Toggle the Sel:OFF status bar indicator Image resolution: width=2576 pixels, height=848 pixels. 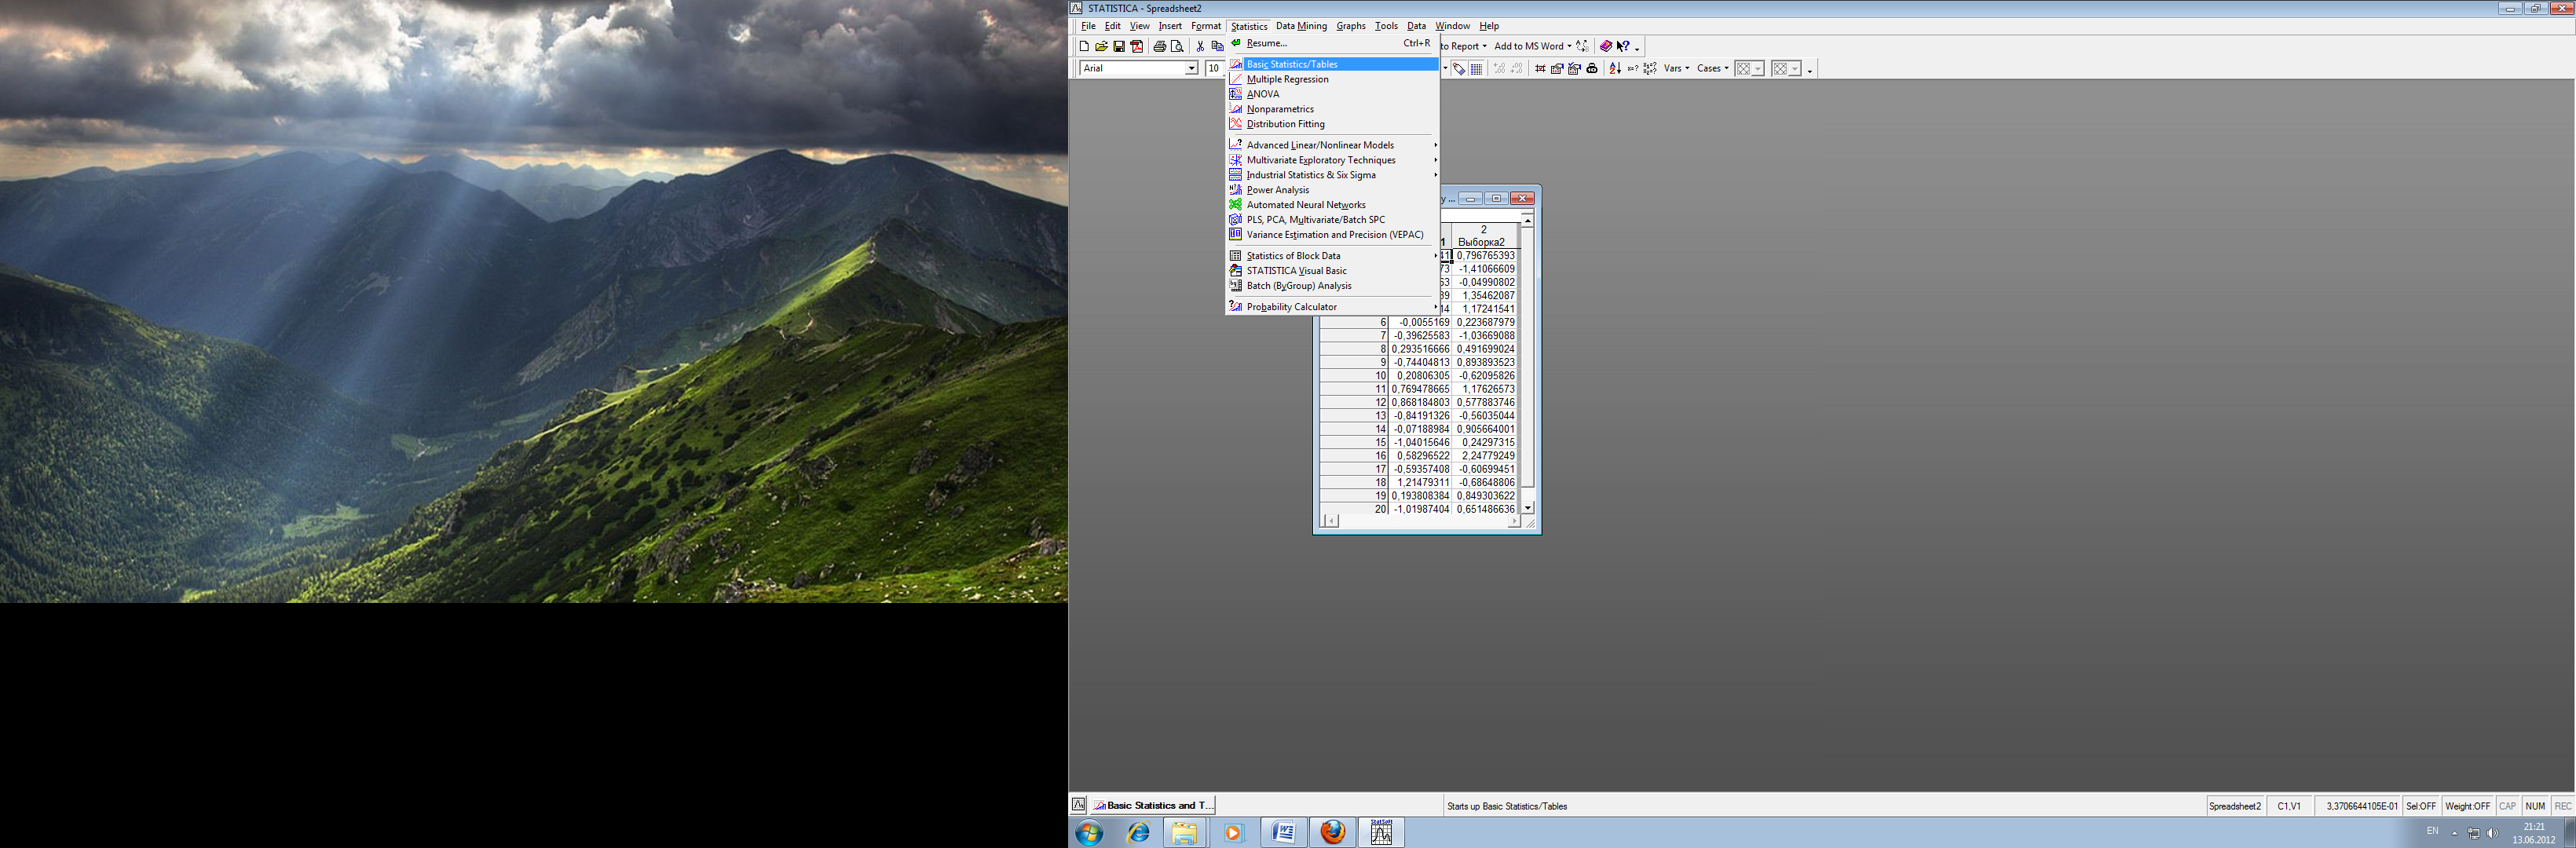tap(2420, 806)
